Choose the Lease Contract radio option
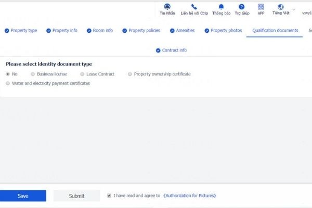This screenshot has height=208, width=312. (x=82, y=74)
